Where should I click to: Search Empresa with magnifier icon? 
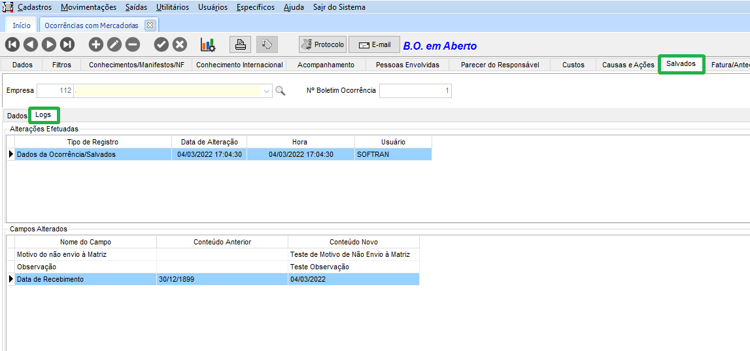pyautogui.click(x=281, y=91)
